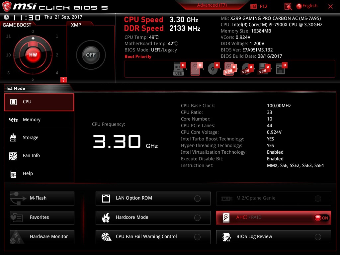This screenshot has height=255, width=340.
Task: Click the Fan Info fan icon
Action: click(13, 156)
